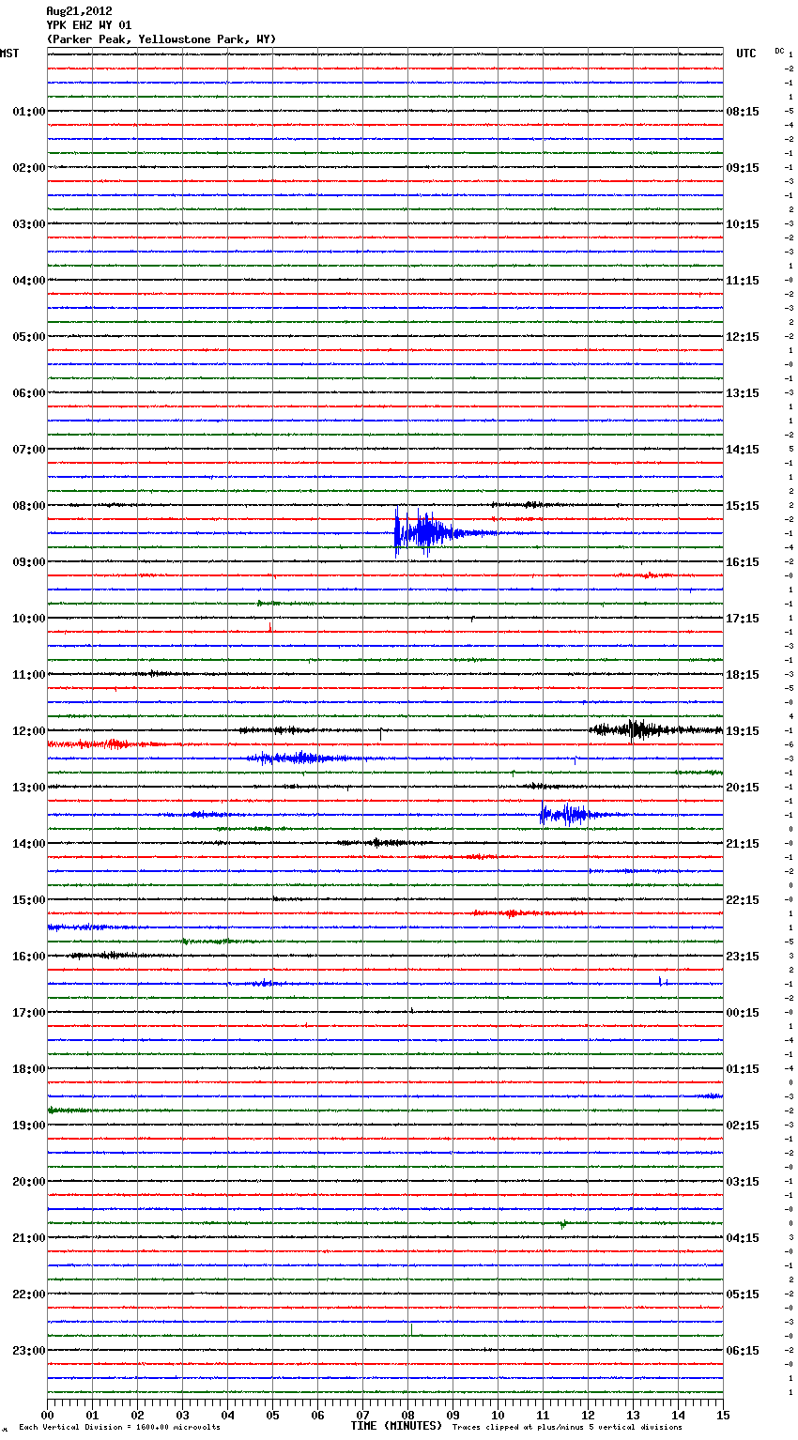Click the minute-axis tick label 05
Screen dimensions: 798x1440
272,1415
